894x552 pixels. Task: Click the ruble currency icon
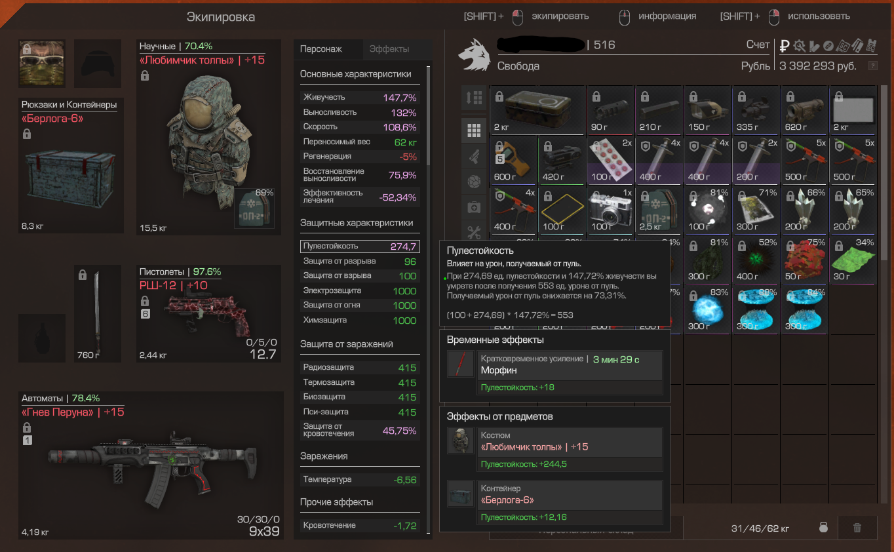click(x=784, y=45)
